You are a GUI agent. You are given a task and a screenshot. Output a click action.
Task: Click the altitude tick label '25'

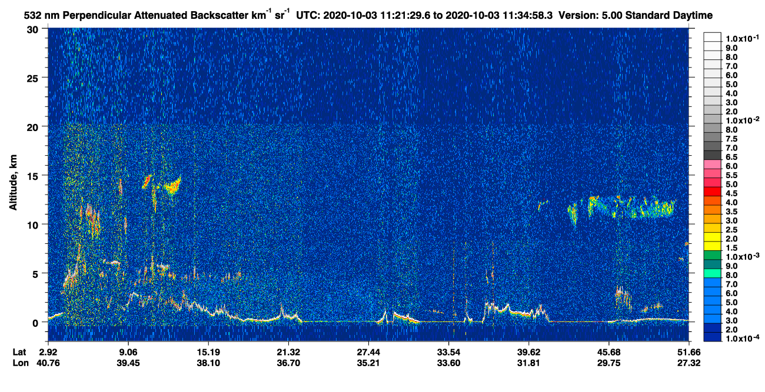tap(34, 78)
